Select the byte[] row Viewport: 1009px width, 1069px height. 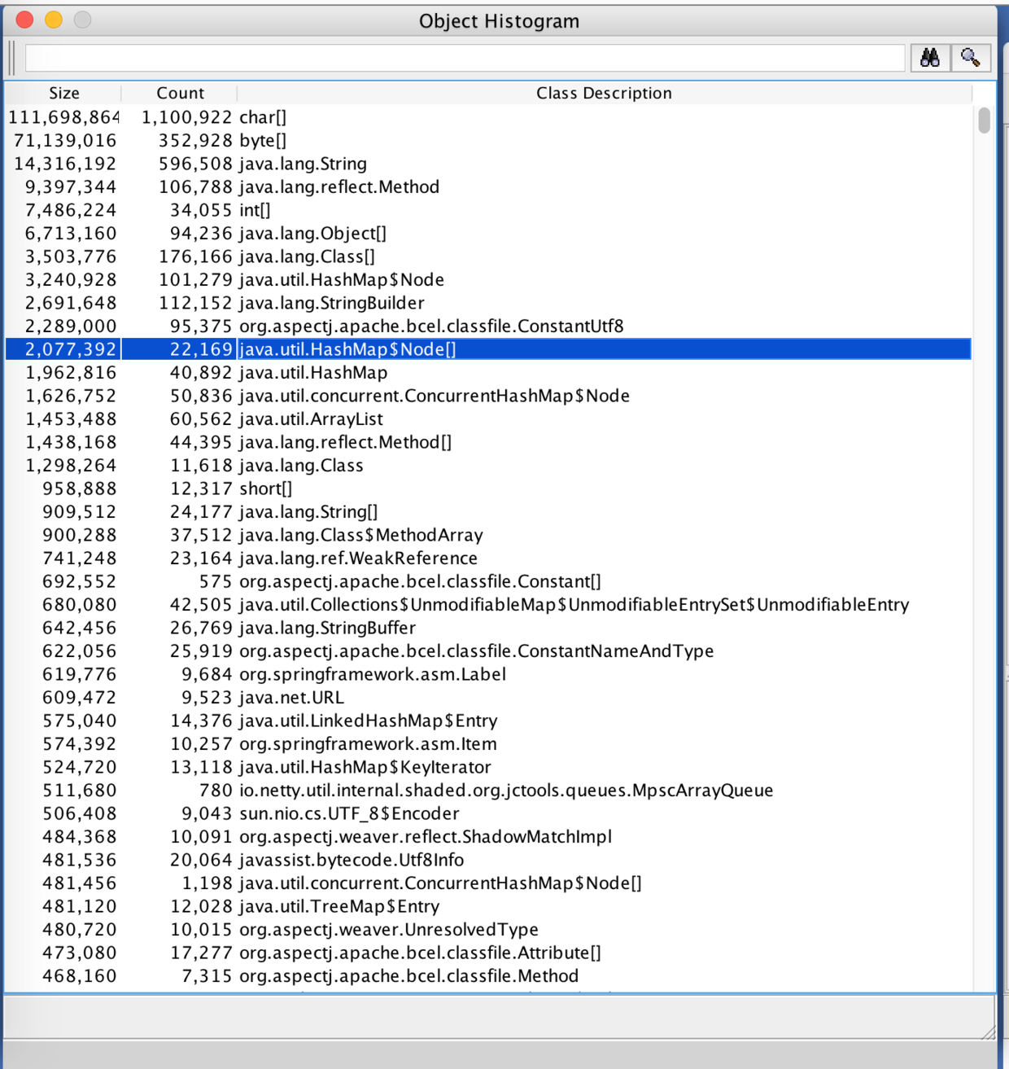coord(488,140)
